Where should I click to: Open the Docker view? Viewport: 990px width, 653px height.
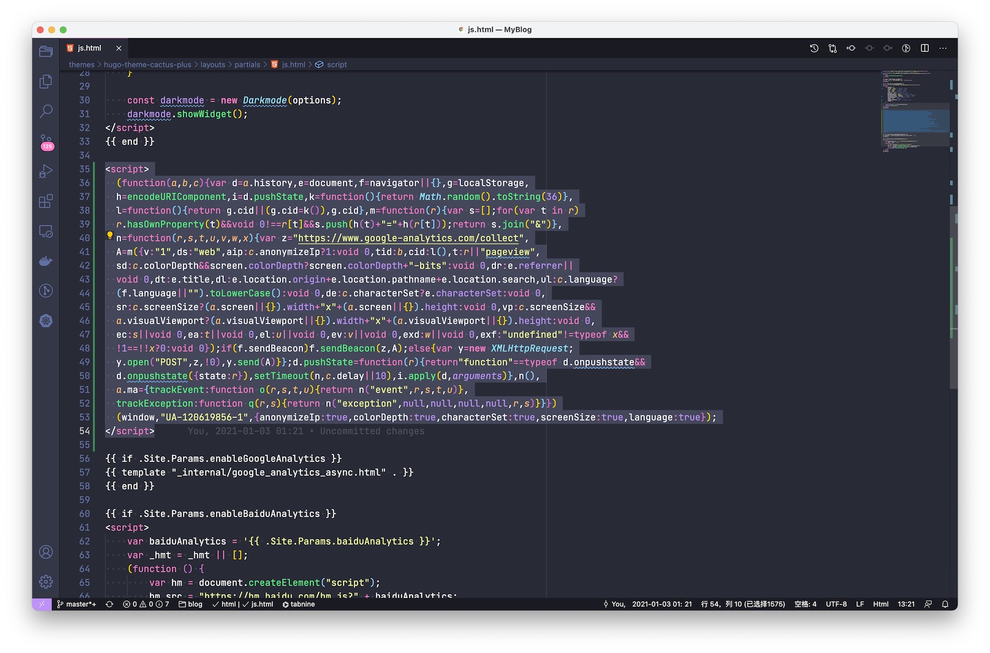[x=46, y=261]
